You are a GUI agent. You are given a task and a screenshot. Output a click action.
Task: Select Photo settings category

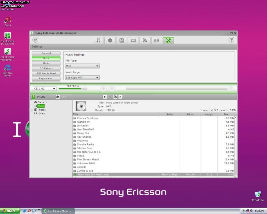point(46,63)
